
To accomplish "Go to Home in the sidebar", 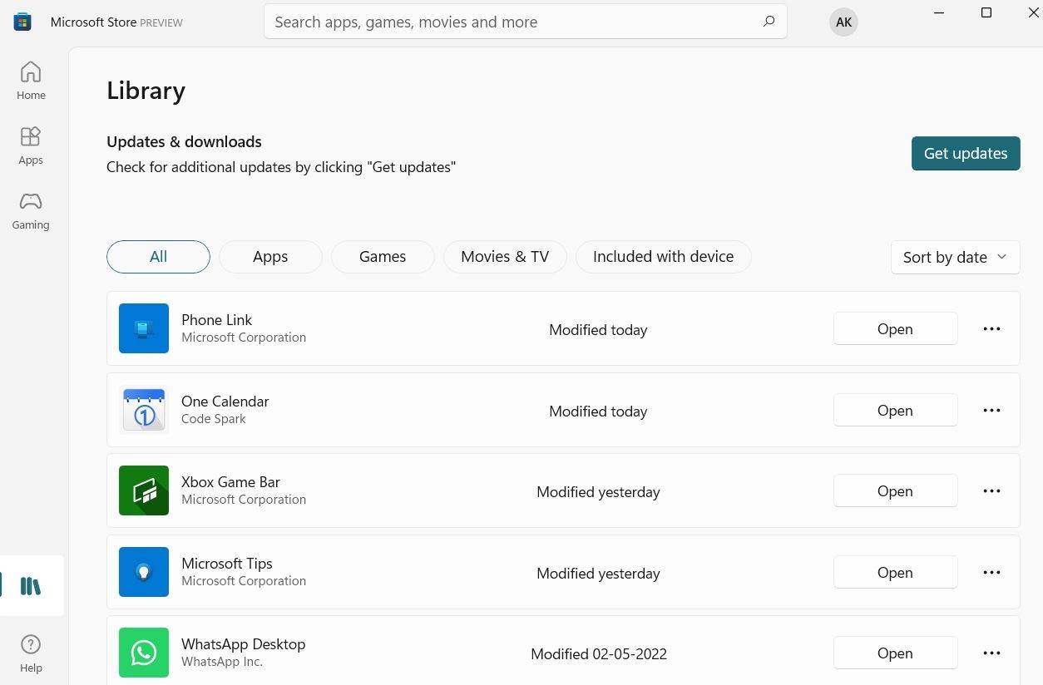I will click(x=31, y=81).
